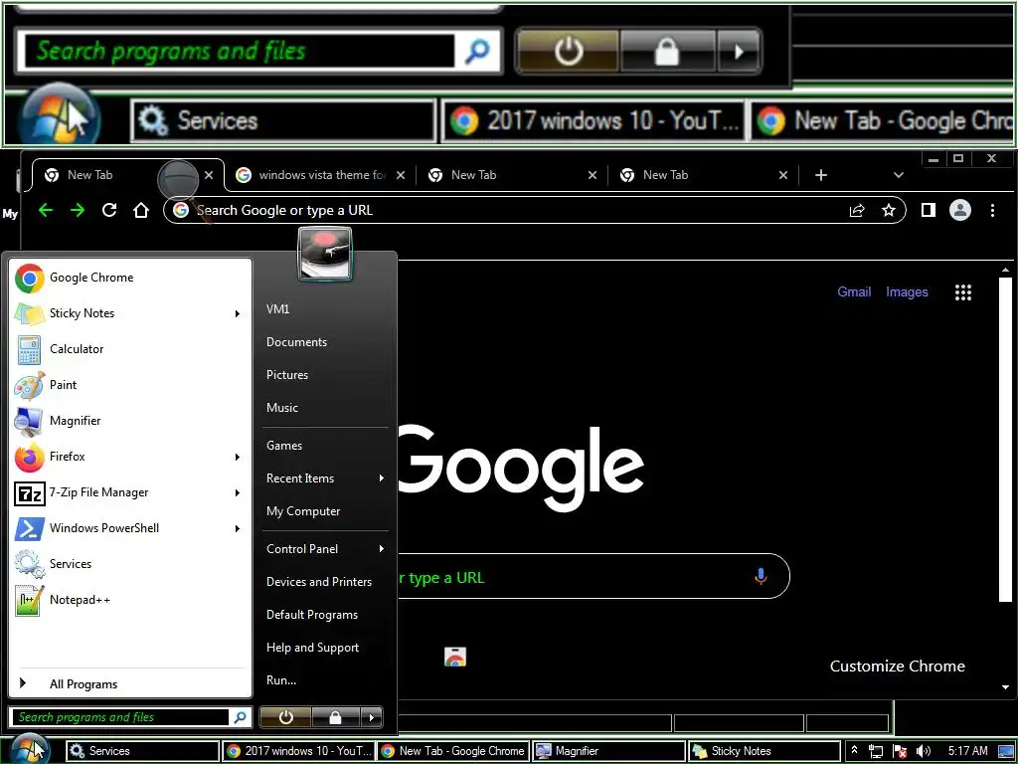Open Google apps grid
1018x764 pixels.
pyautogui.click(x=963, y=292)
